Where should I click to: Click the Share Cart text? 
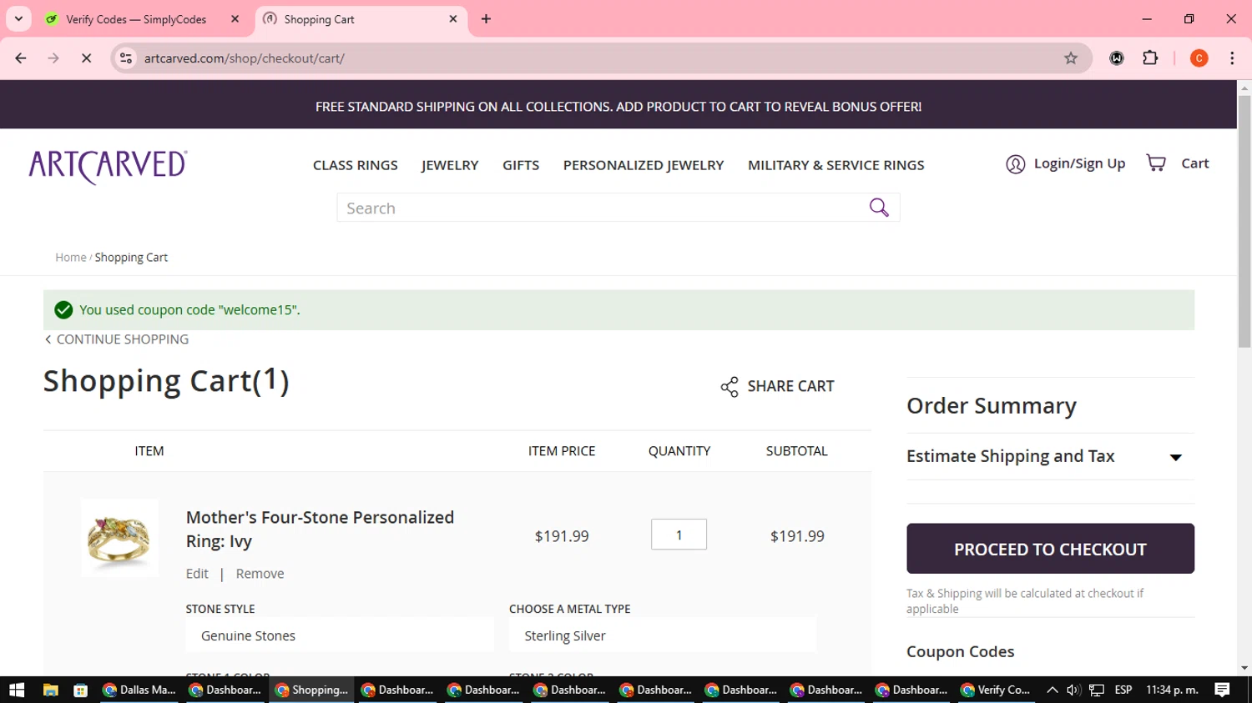(790, 386)
